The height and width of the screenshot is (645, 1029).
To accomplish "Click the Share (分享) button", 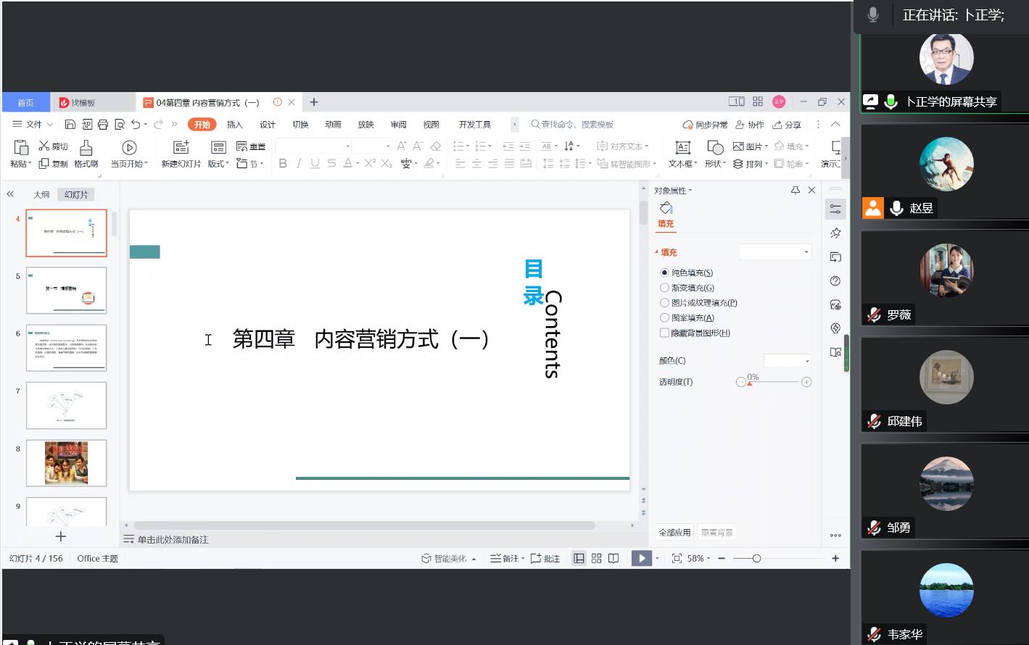I will (x=788, y=125).
